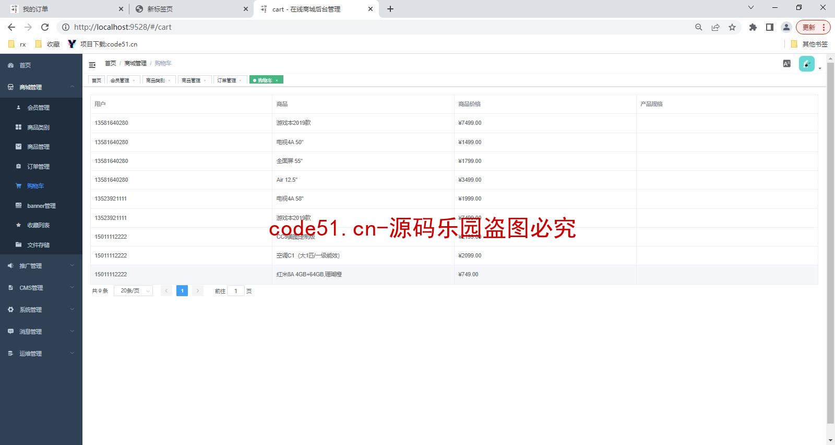Viewport: 835px width, 445px height.
Task: Expand the 运维管理 menu group
Action: [41, 354]
